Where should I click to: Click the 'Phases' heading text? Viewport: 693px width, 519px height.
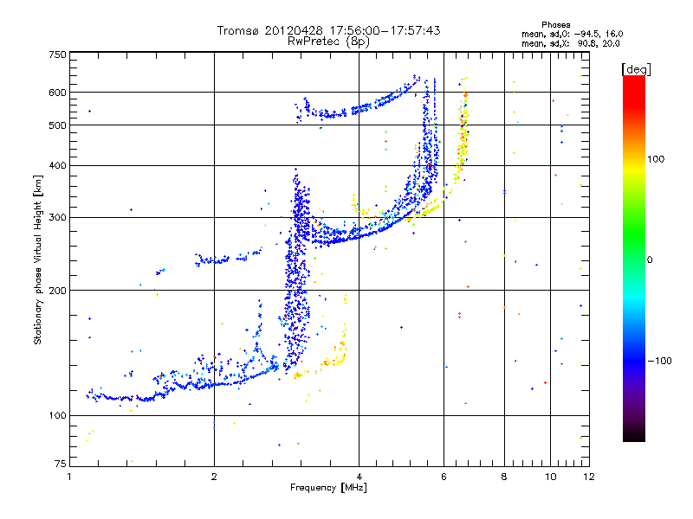555,25
